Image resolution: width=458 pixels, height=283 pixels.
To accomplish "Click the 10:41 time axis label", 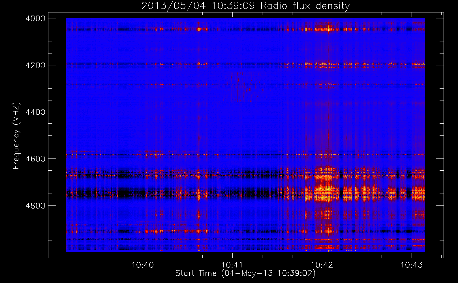I will point(232,265).
